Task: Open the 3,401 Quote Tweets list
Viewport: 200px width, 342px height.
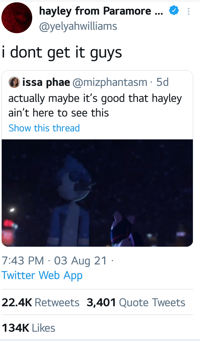Action: point(136,303)
